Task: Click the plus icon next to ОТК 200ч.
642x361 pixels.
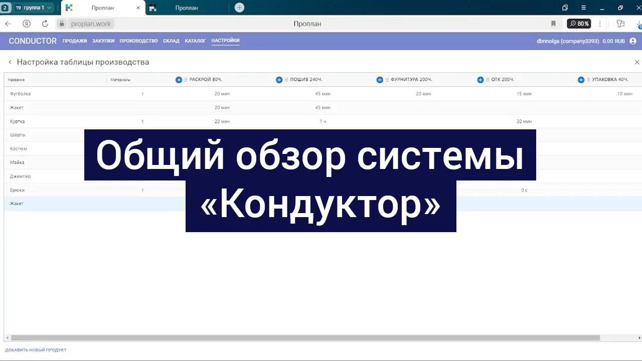Action: pyautogui.click(x=480, y=80)
